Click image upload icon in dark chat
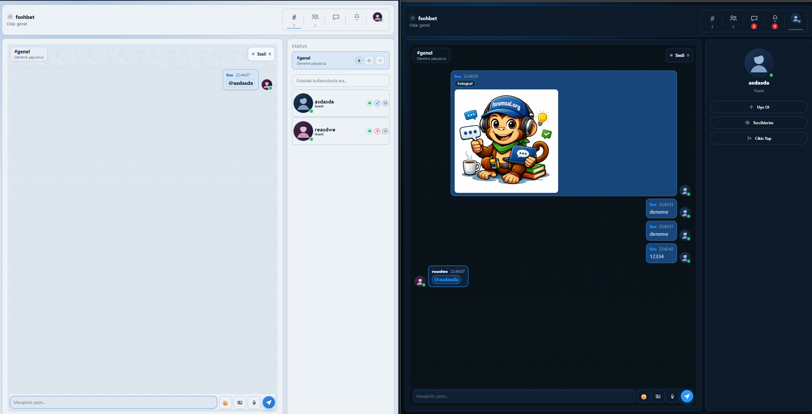Screen dimensions: 812x414 tap(658, 396)
